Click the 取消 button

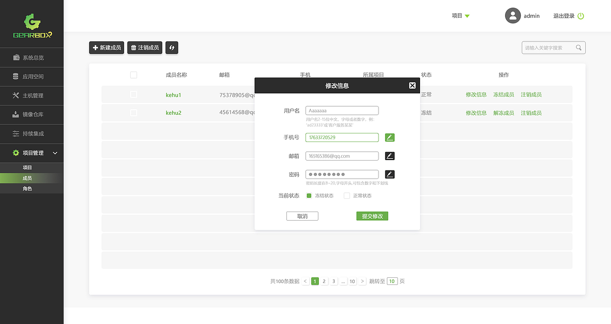(302, 216)
